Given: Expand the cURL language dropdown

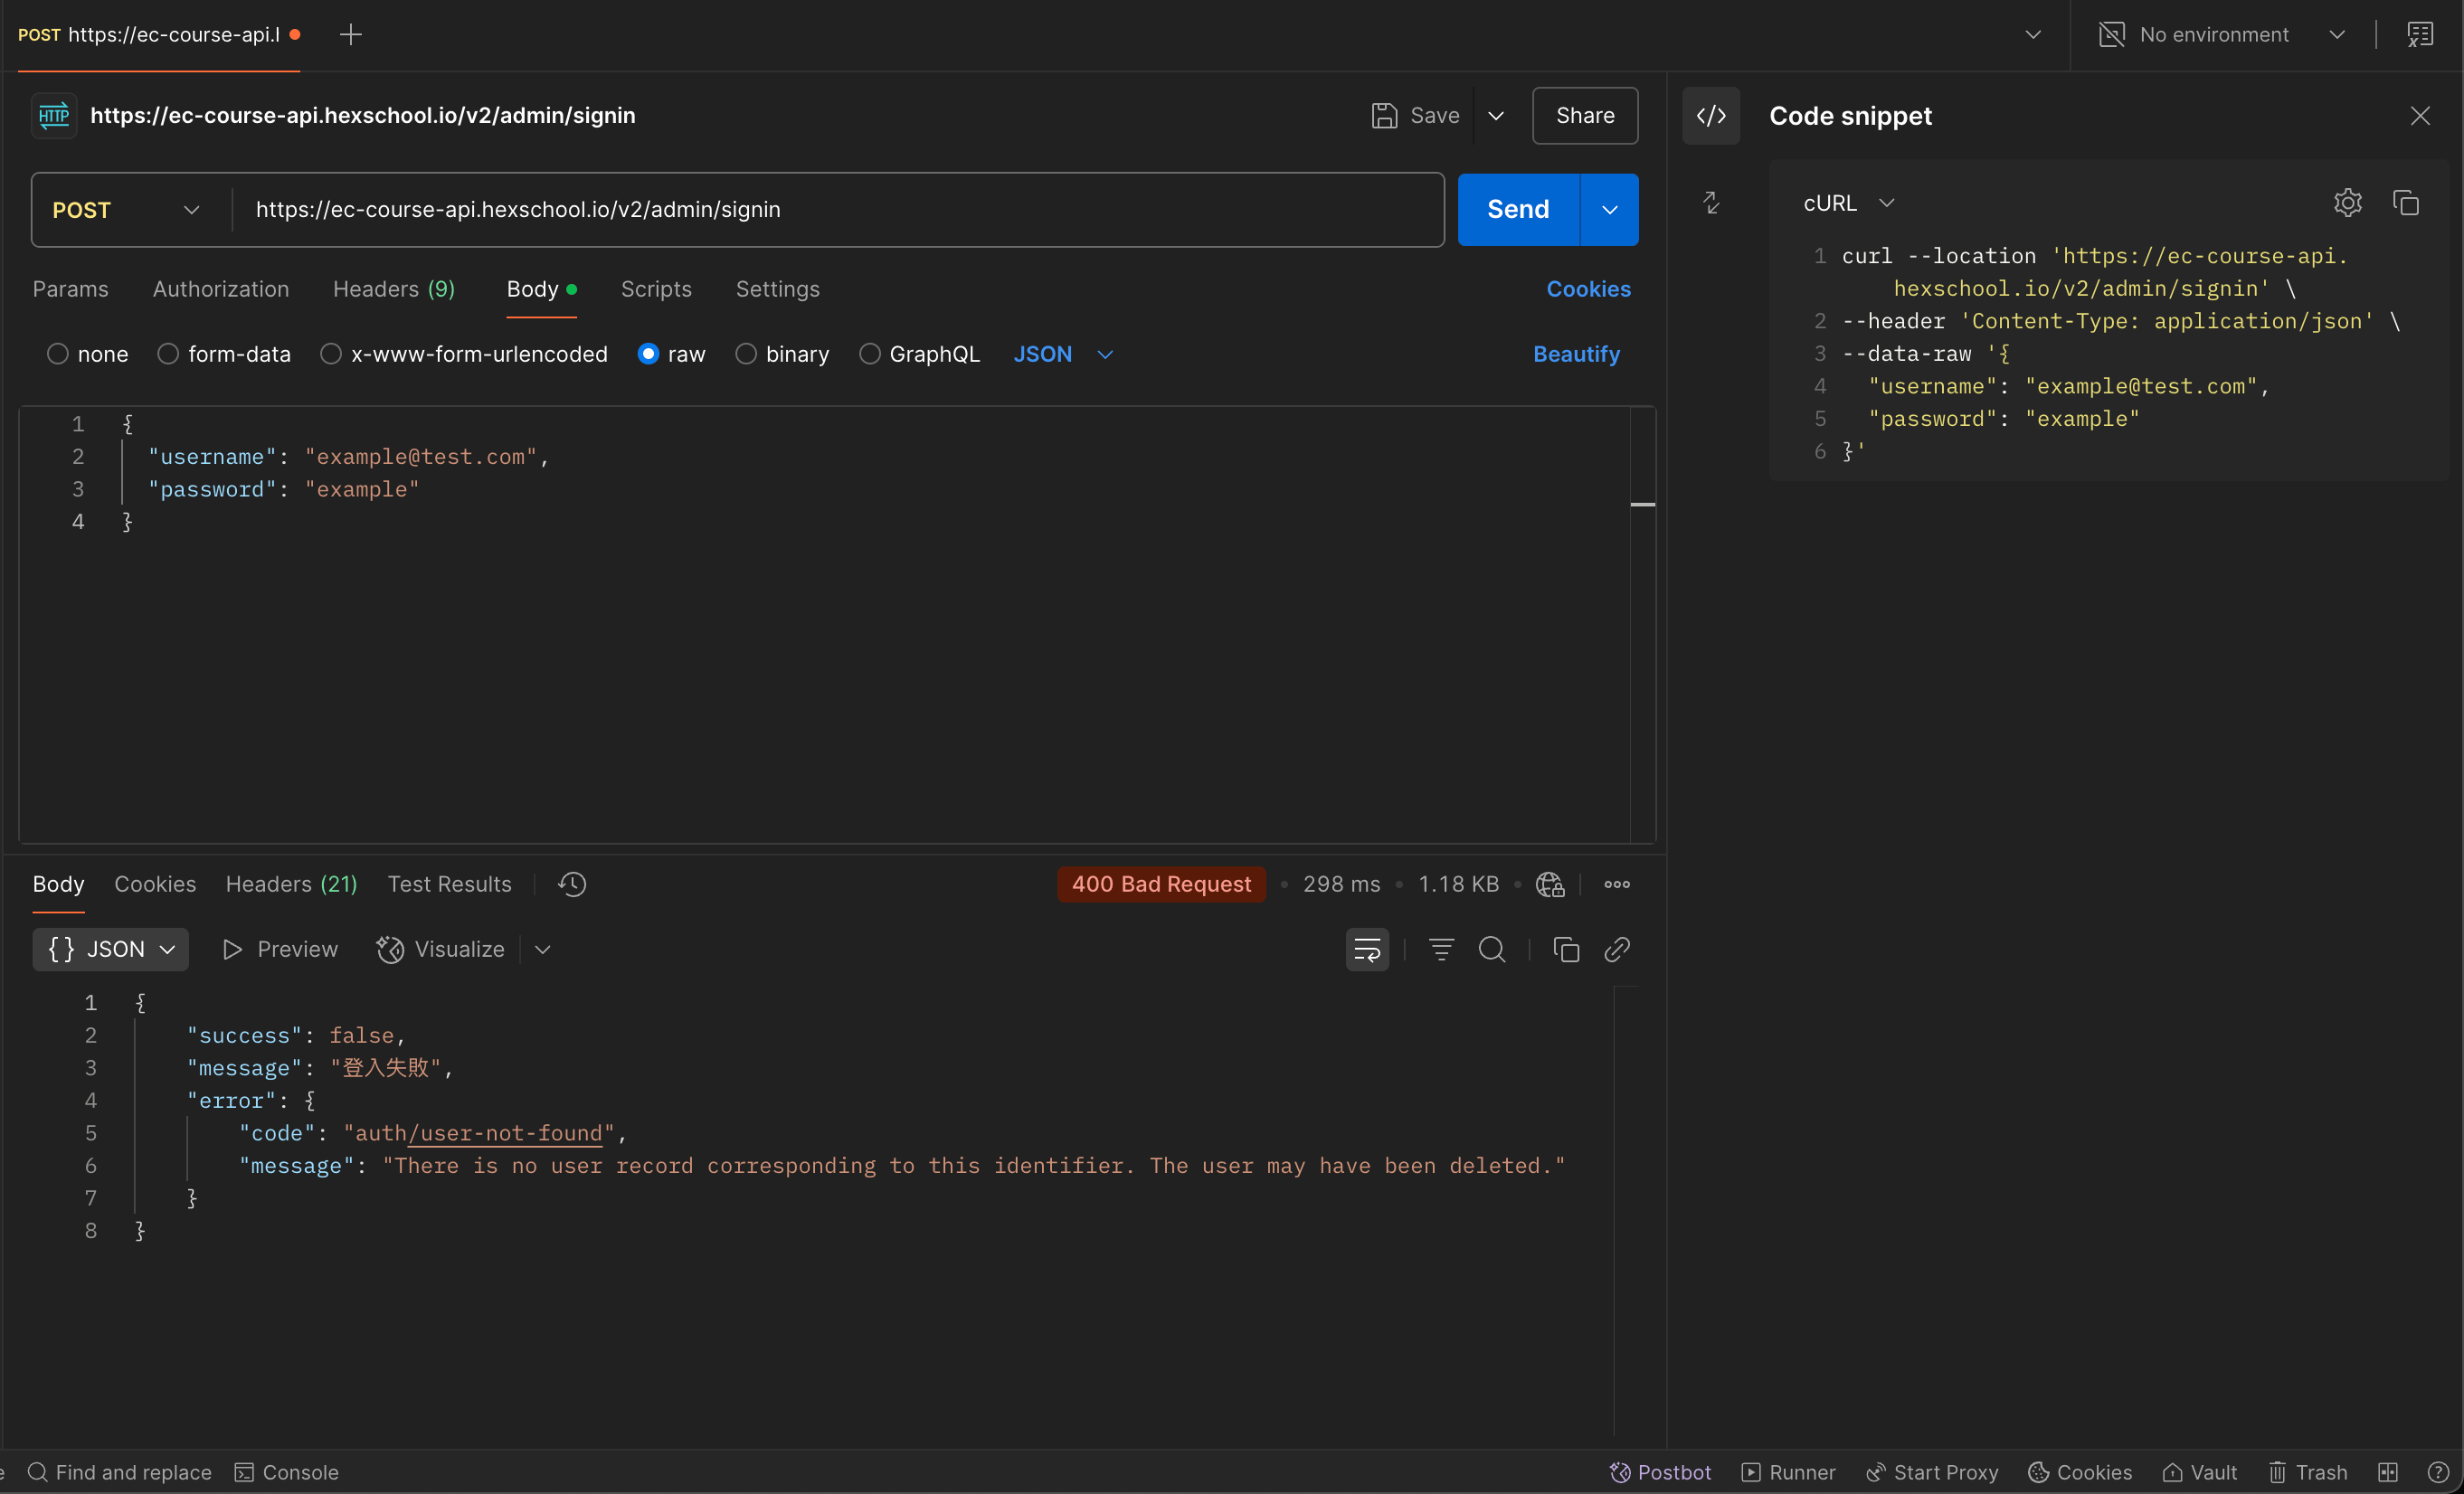Looking at the screenshot, I should (x=1848, y=203).
